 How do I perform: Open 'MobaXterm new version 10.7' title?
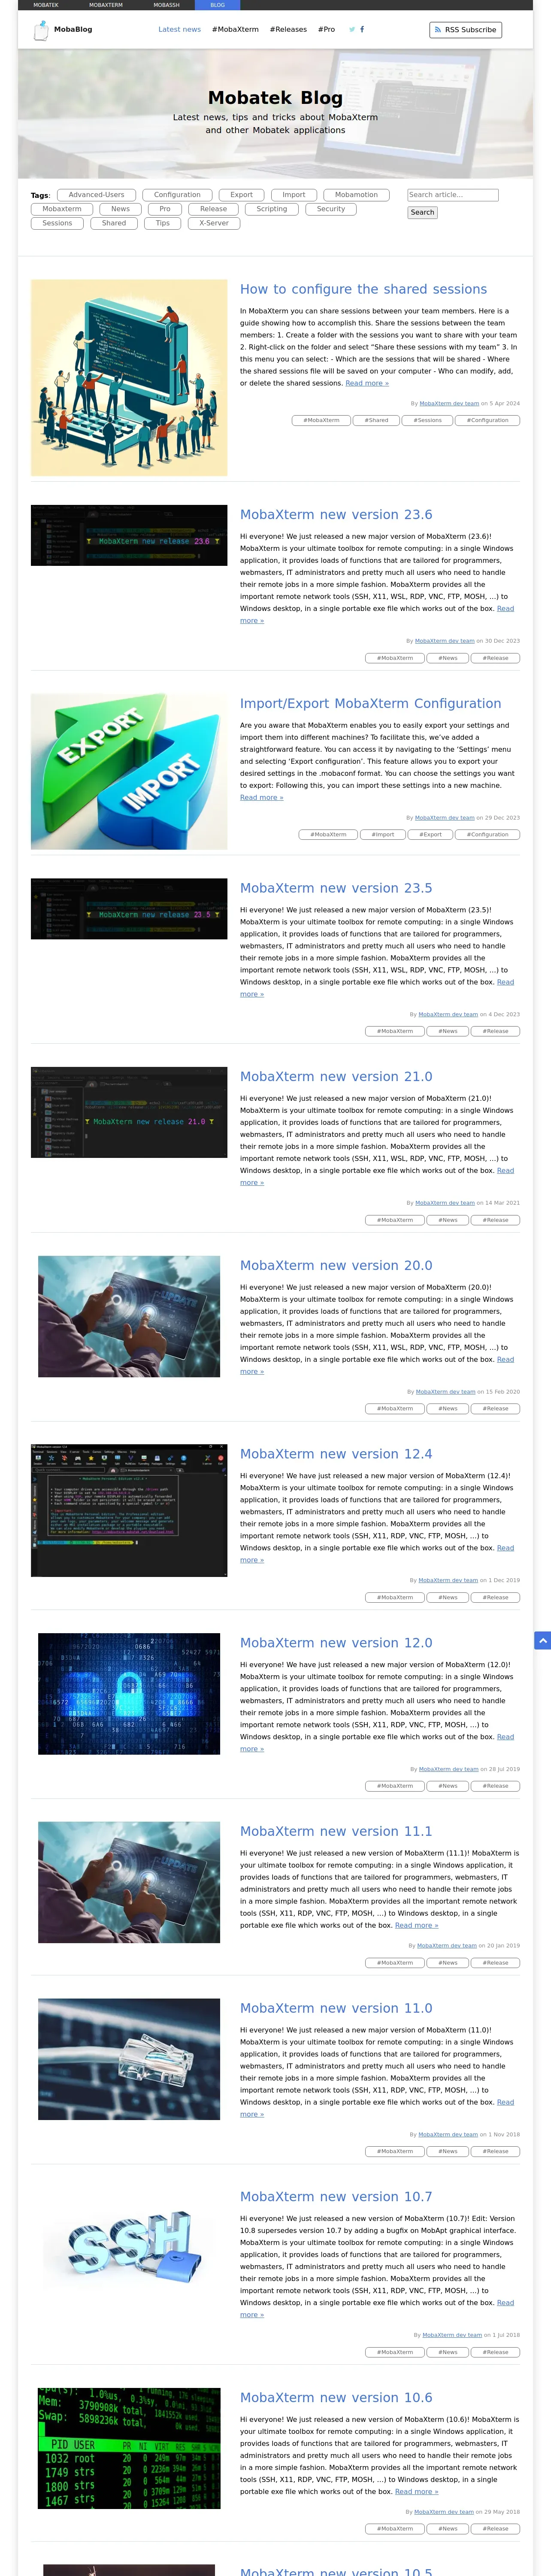pos(336,2197)
